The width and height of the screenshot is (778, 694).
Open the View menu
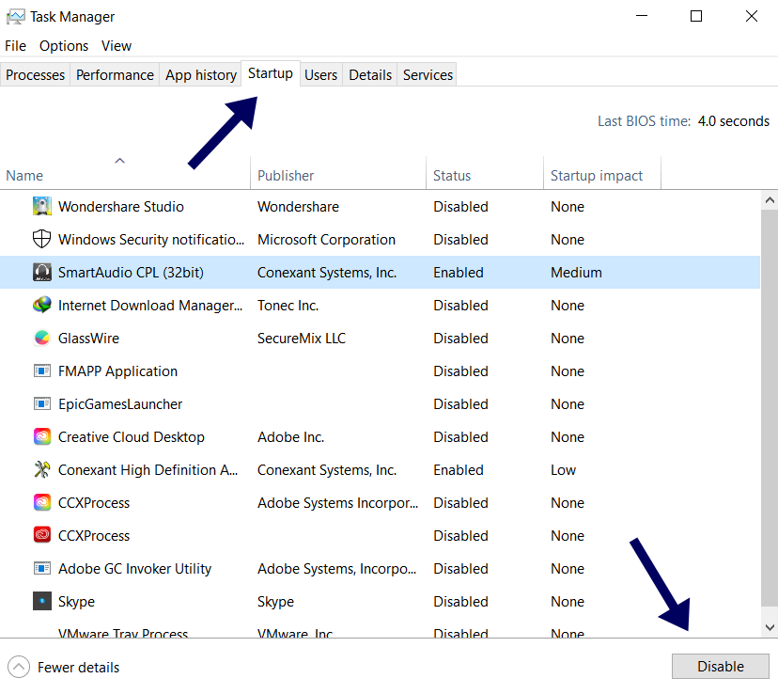coord(116,45)
